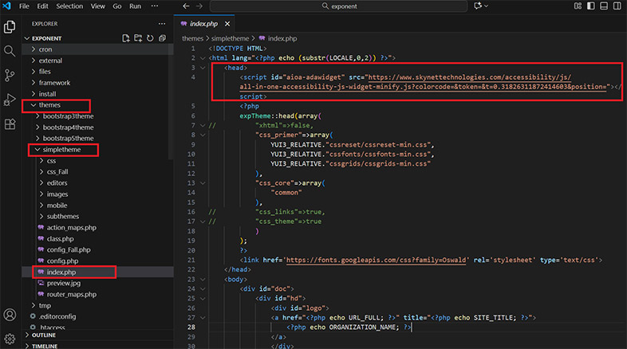Fold the head tag at line 3
This screenshot has width=627, height=349.
[x=203, y=68]
